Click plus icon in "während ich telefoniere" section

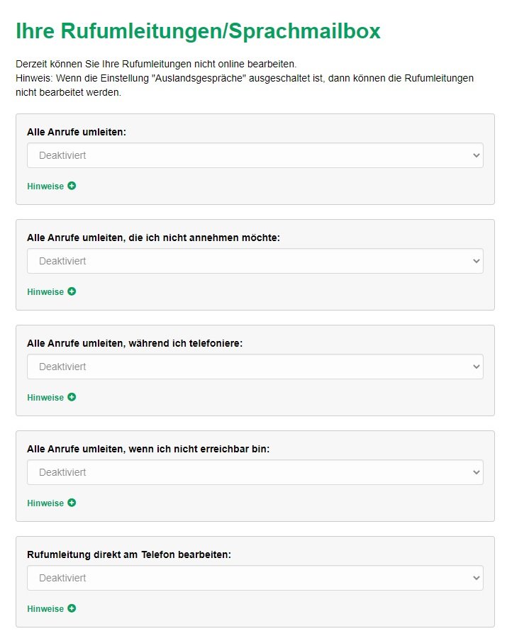pos(72,397)
